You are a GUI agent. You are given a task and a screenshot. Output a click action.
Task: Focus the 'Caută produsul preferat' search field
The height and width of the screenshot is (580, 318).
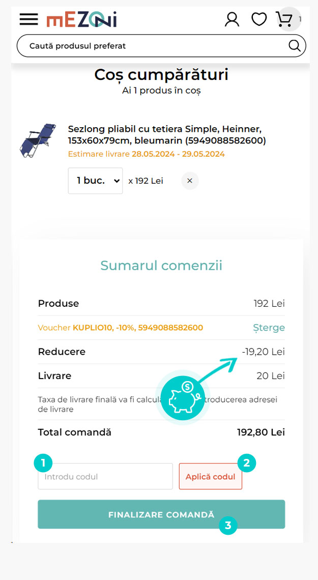pos(153,46)
